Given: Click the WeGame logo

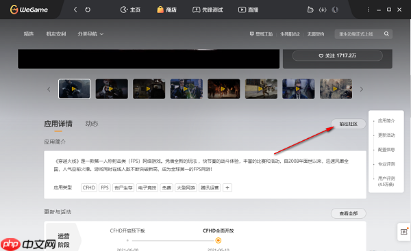Looking at the screenshot, I should [x=29, y=10].
